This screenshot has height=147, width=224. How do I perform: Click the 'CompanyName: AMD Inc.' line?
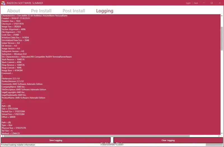(x=13, y=87)
